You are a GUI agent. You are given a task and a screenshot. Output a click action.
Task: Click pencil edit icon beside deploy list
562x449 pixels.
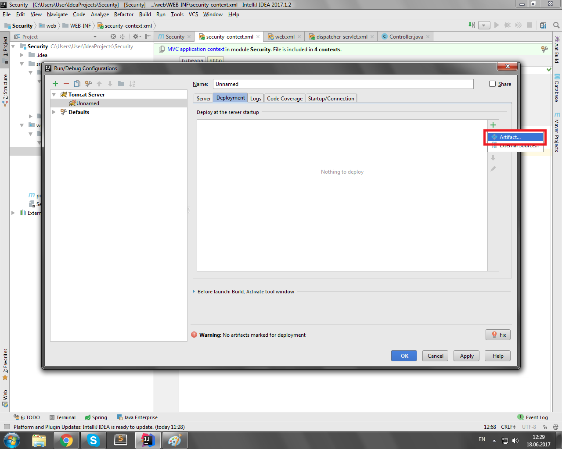pyautogui.click(x=493, y=169)
